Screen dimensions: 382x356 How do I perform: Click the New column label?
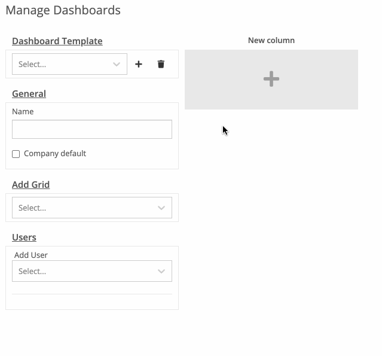pos(271,40)
